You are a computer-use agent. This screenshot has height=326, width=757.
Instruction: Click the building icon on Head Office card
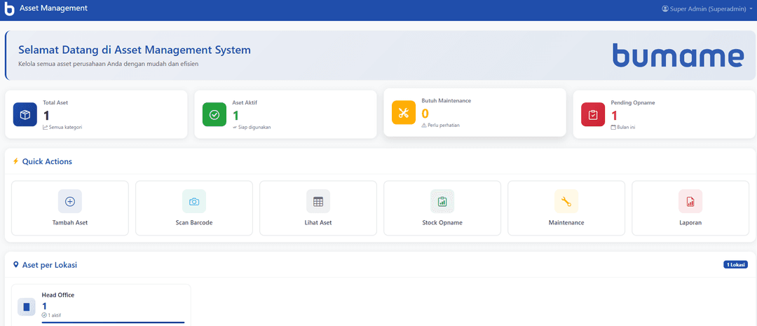click(27, 306)
